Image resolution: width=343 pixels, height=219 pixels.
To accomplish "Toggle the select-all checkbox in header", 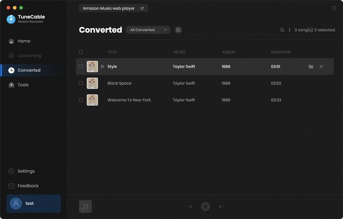I will [x=81, y=52].
